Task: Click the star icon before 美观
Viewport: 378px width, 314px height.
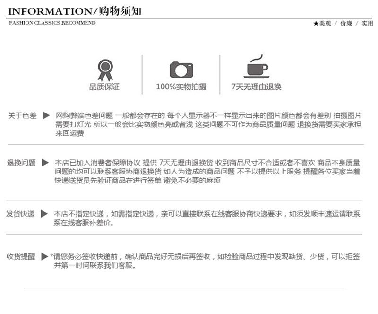Action: click(x=315, y=24)
